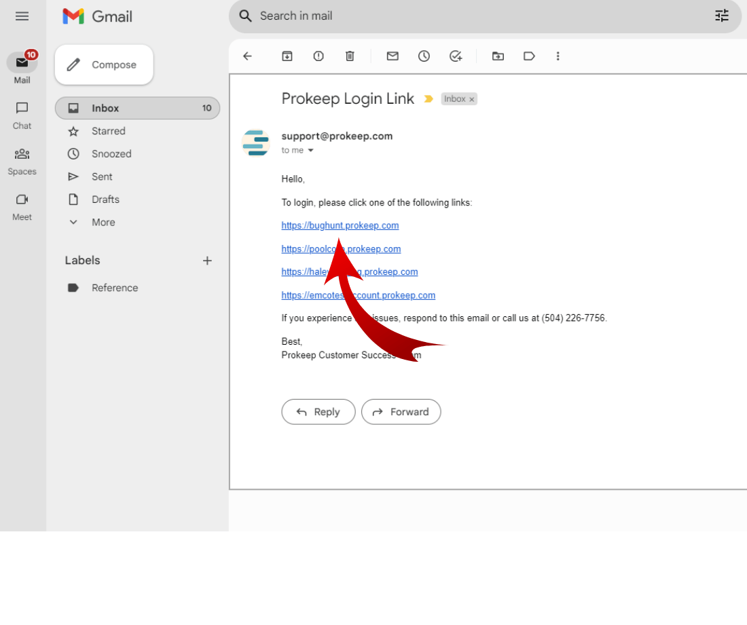Go back to the inbox with the back arrow
Image resolution: width=747 pixels, height=625 pixels.
(248, 56)
